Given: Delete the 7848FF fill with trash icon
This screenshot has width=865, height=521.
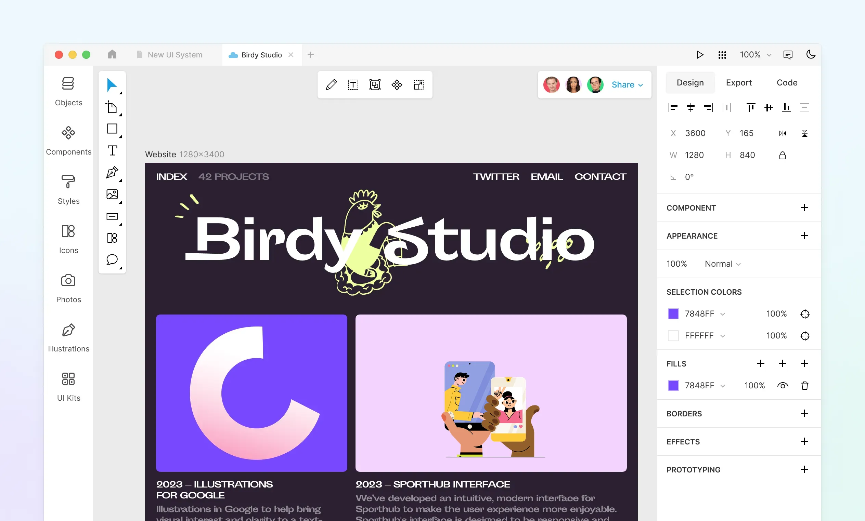Looking at the screenshot, I should pos(805,386).
